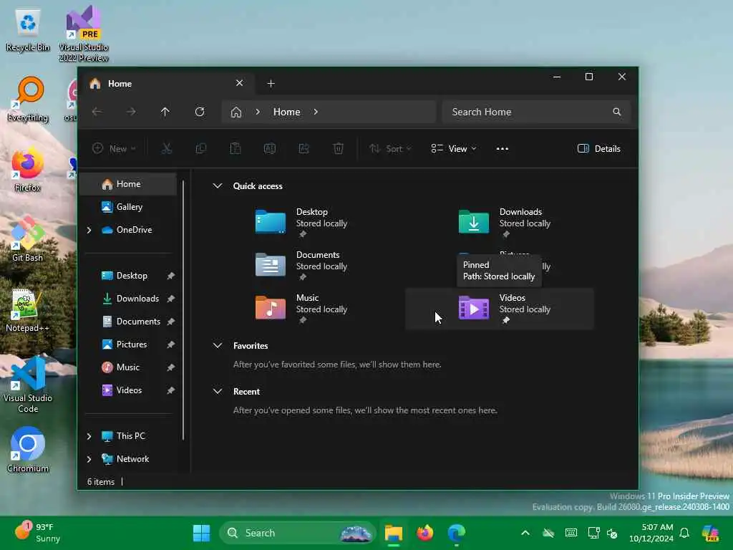Refresh the Home view
The width and height of the screenshot is (733, 550).
pyautogui.click(x=200, y=112)
